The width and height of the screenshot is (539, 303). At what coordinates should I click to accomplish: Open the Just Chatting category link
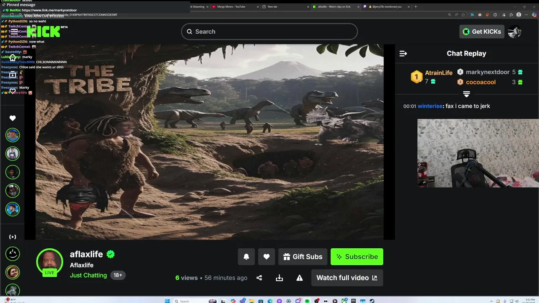88,275
